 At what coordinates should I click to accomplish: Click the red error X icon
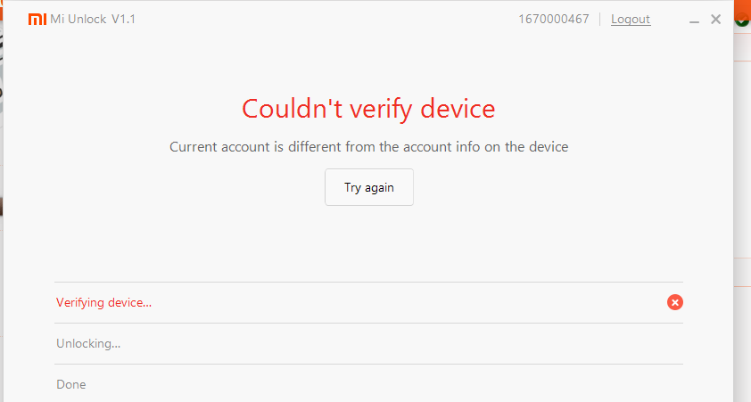pos(675,302)
